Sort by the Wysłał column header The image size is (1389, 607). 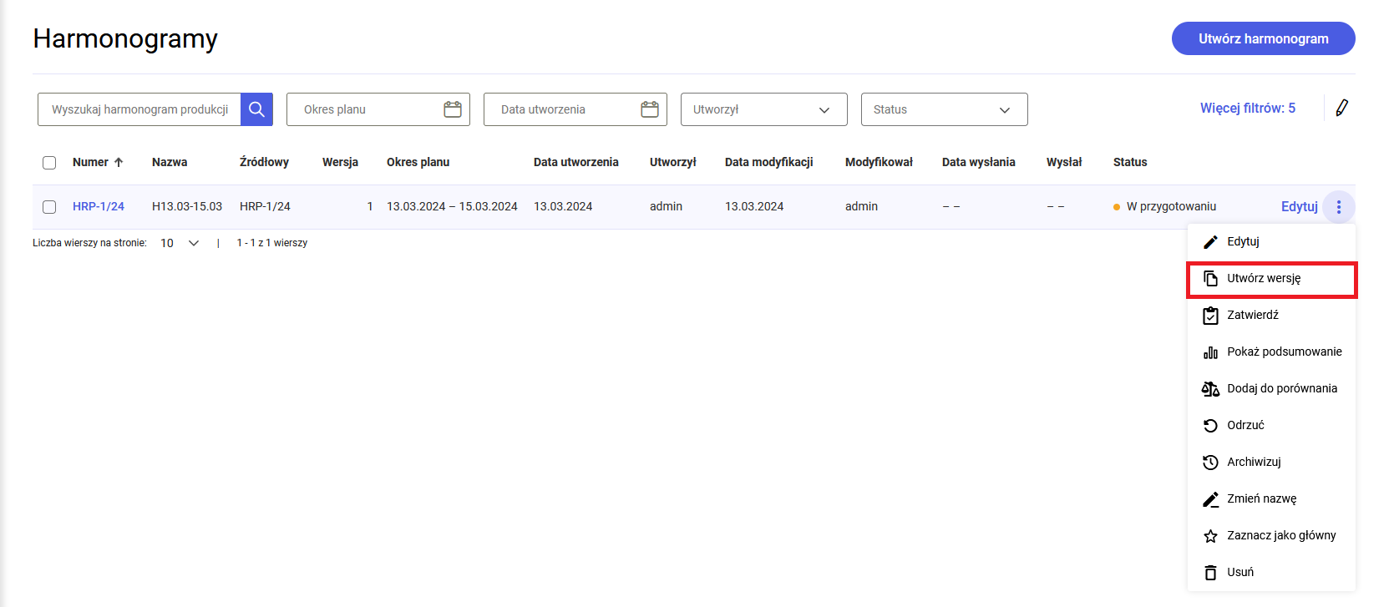[1064, 162]
